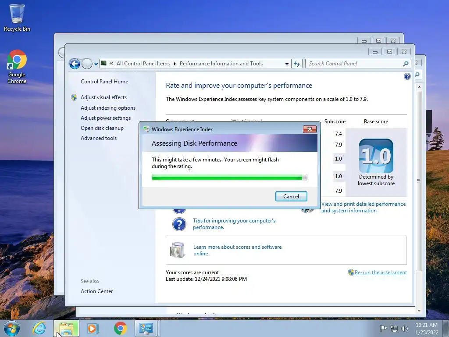Maximize the rearmost background window

pos(378,41)
